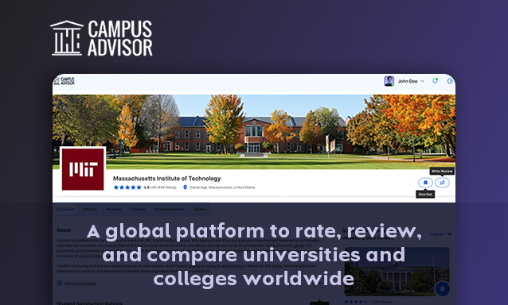Viewport: 508px width, 305px height.
Task: Click the location pin icon near Cambridge
Action: click(185, 187)
